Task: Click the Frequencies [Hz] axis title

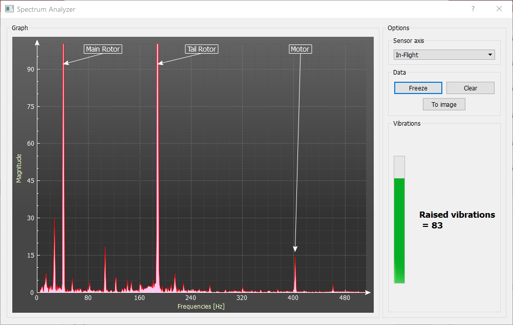Action: click(201, 307)
